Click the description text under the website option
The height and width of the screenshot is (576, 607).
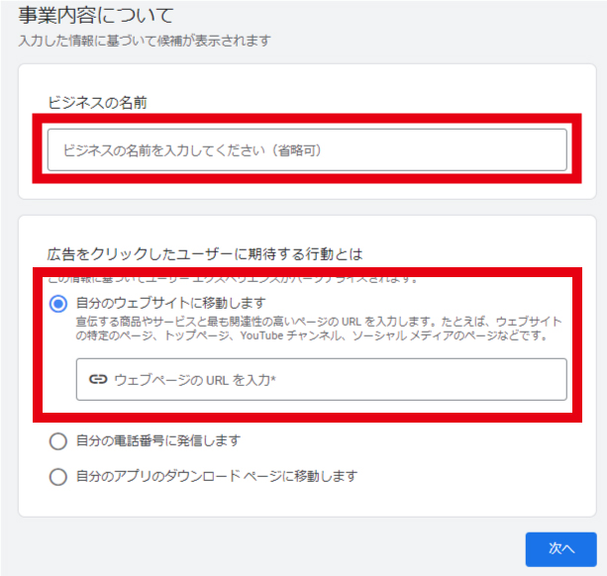point(317,329)
